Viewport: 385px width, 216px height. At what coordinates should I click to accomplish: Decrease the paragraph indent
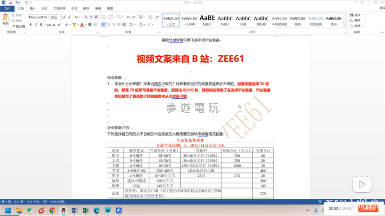[x=129, y=17]
